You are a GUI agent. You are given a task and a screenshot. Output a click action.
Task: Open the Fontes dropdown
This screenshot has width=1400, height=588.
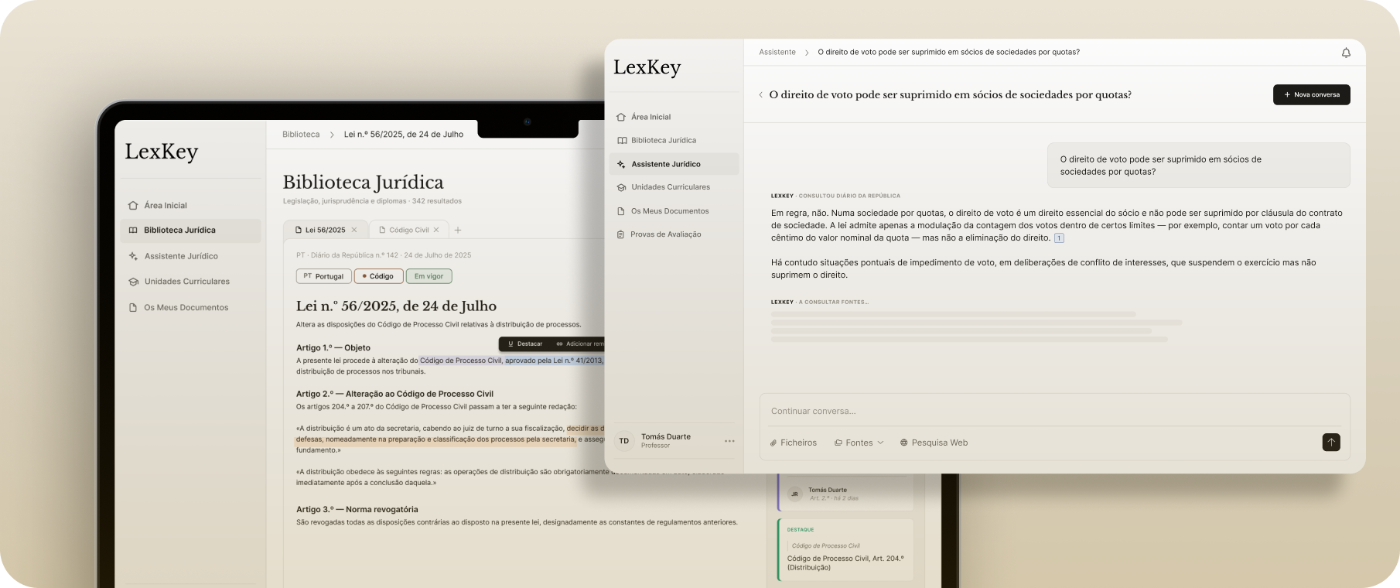tap(859, 443)
